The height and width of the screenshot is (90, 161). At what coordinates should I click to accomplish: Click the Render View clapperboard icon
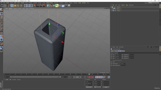(38, 5)
